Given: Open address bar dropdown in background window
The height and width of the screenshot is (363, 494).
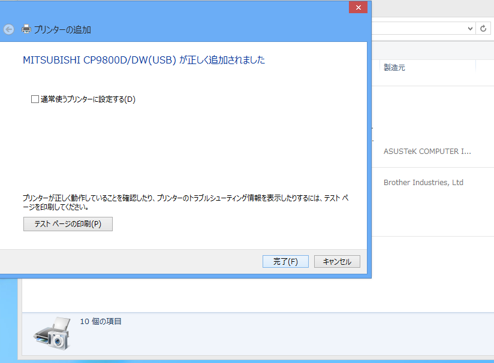Looking at the screenshot, I should [x=470, y=29].
